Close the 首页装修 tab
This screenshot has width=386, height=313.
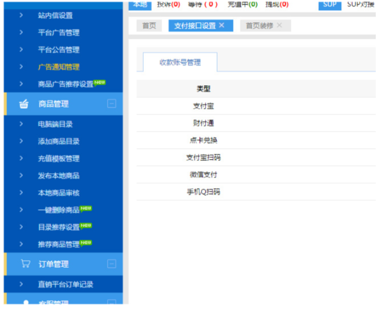click(279, 25)
